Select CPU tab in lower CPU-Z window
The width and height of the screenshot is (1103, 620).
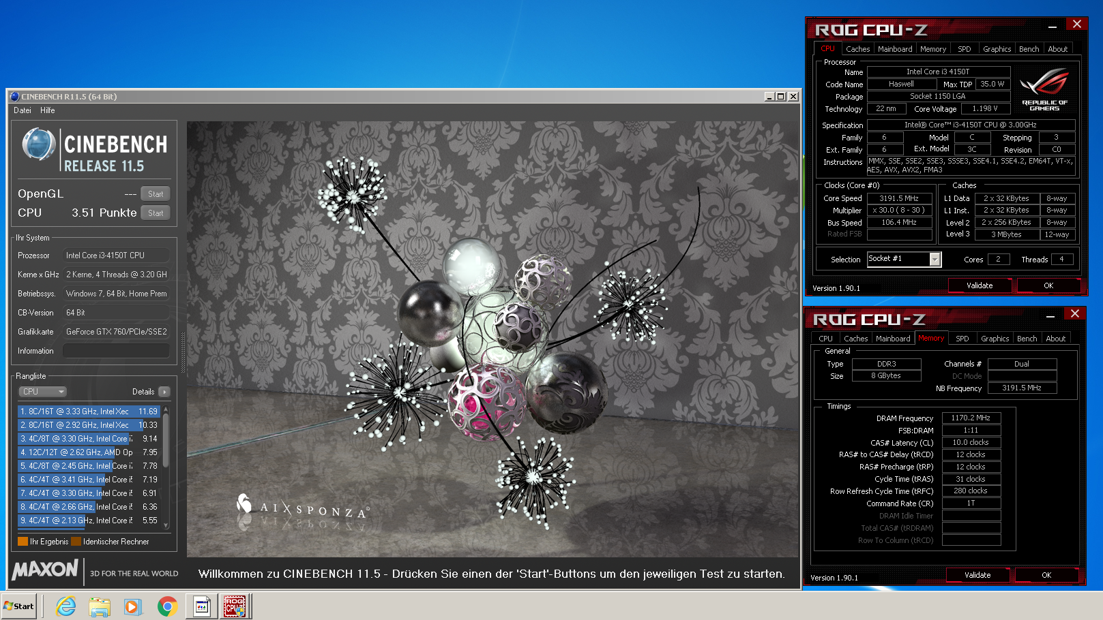[x=825, y=339]
